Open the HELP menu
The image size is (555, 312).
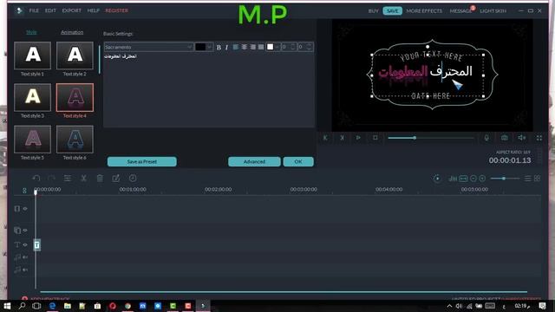coord(94,10)
